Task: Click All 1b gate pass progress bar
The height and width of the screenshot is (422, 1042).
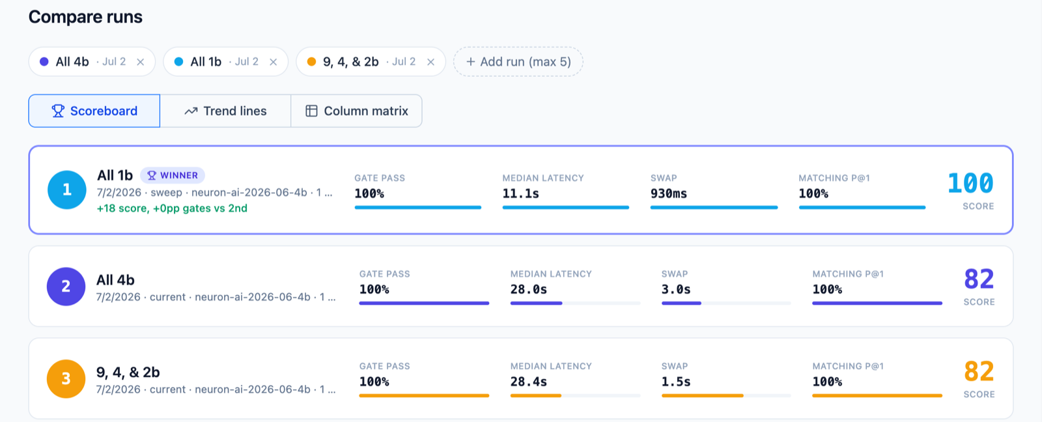Action: (x=417, y=207)
